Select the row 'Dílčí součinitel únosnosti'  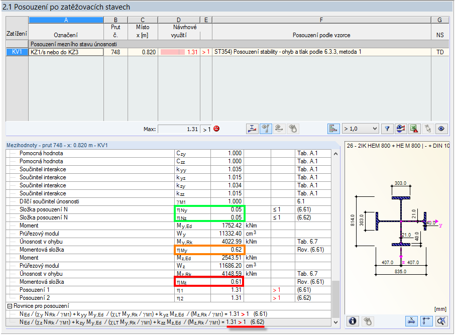point(168,201)
